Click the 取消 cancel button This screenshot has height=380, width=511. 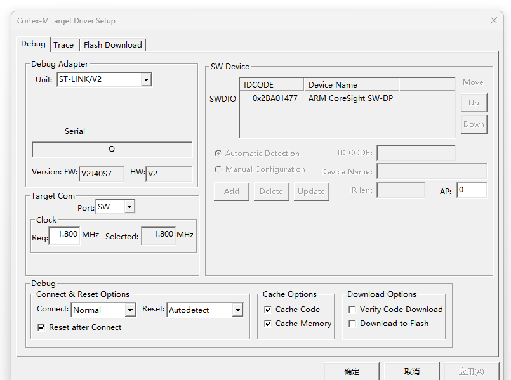(412, 371)
